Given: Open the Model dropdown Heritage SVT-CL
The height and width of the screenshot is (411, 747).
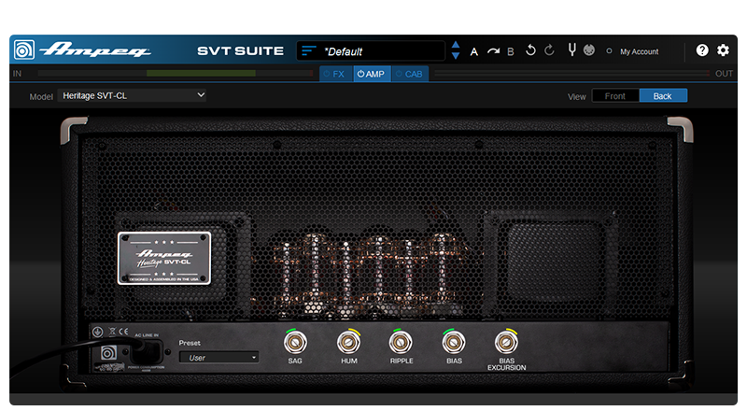Looking at the screenshot, I should [x=132, y=95].
